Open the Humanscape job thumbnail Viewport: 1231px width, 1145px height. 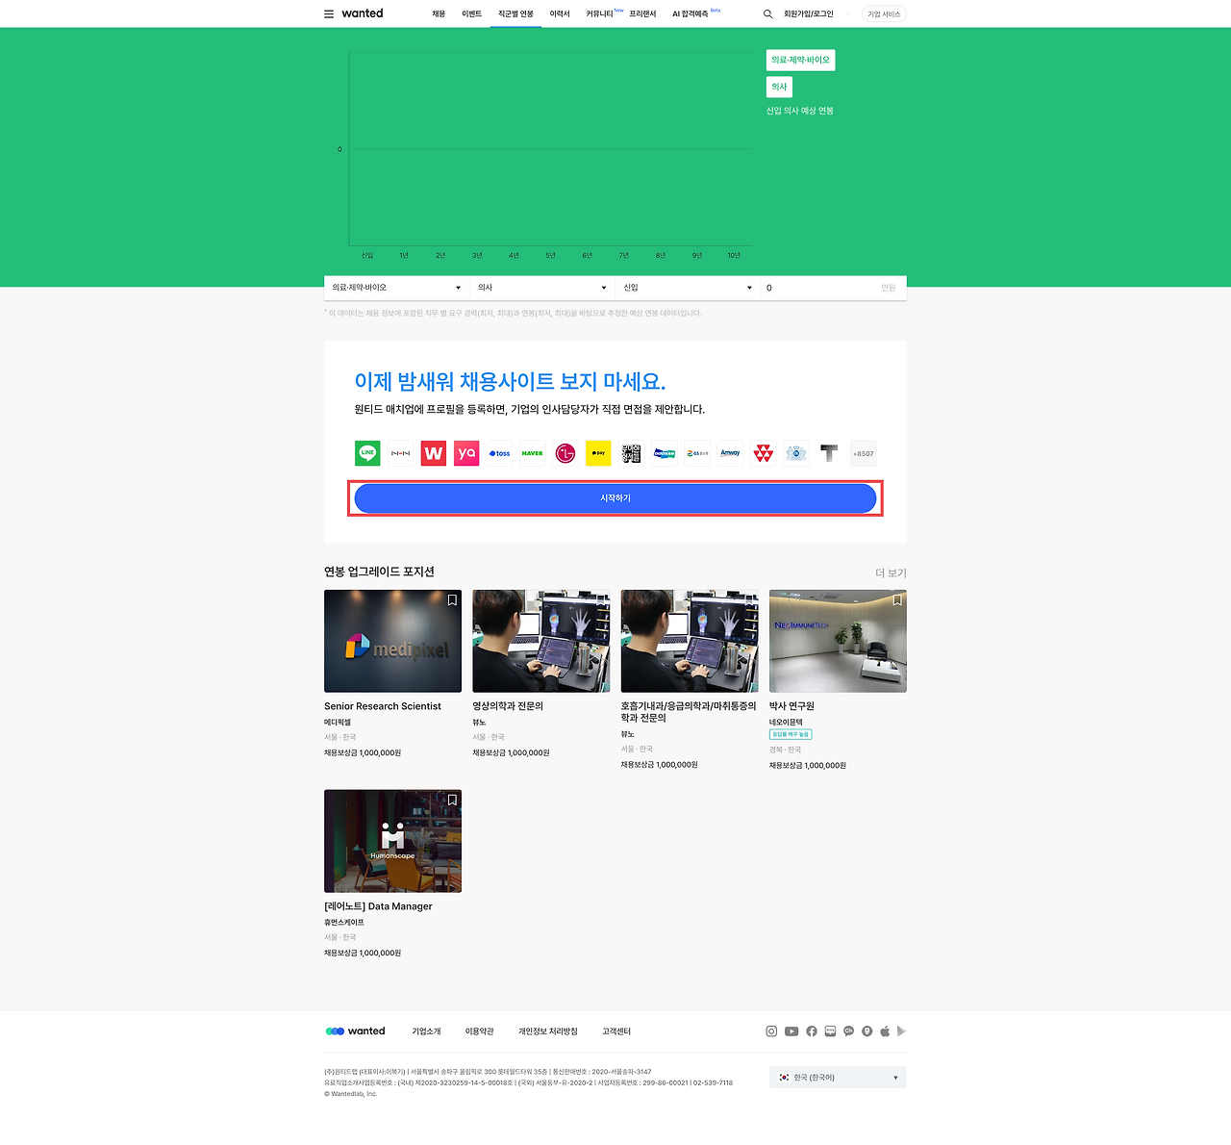click(x=392, y=841)
